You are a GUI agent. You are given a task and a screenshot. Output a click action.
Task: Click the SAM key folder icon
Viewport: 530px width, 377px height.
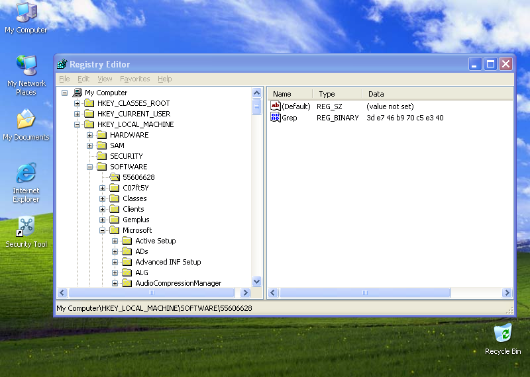(x=102, y=145)
